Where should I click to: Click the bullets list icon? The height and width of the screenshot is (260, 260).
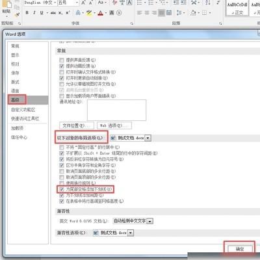(x=139, y=3)
